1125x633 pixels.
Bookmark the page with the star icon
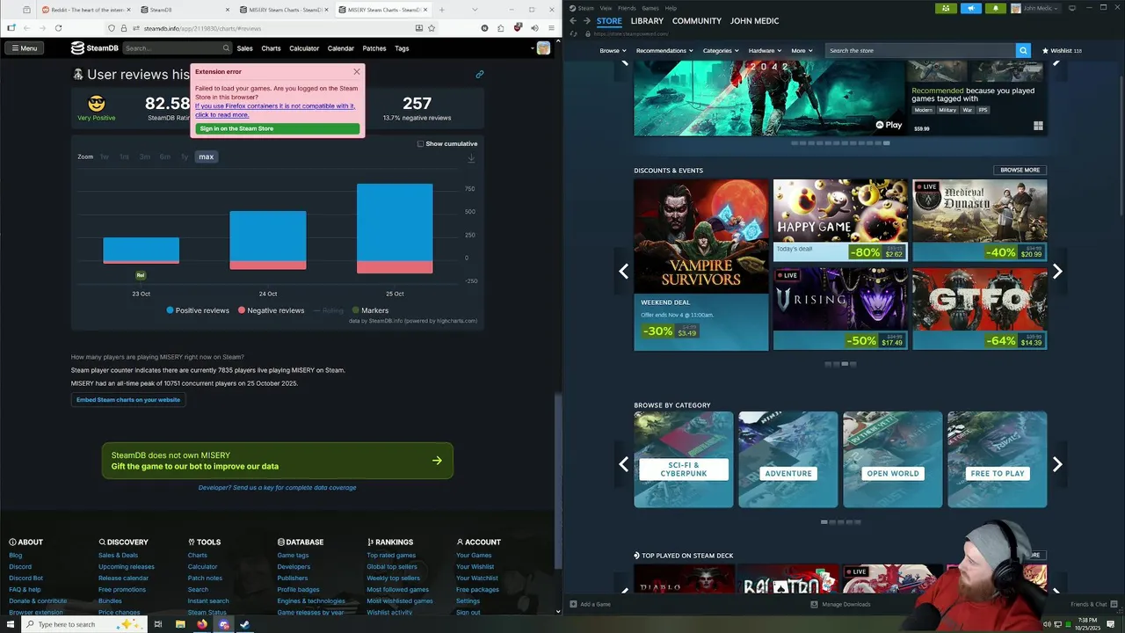[x=432, y=28]
